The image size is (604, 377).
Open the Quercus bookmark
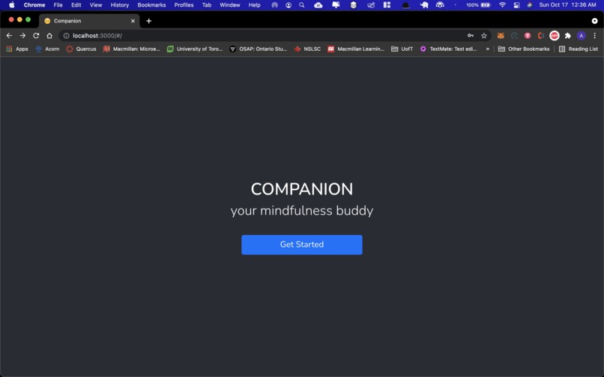81,49
